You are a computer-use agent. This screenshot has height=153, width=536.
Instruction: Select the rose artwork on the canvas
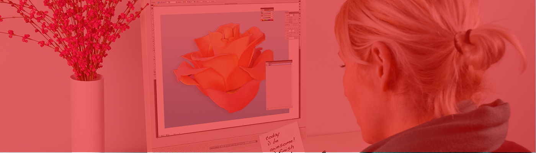click(223, 68)
